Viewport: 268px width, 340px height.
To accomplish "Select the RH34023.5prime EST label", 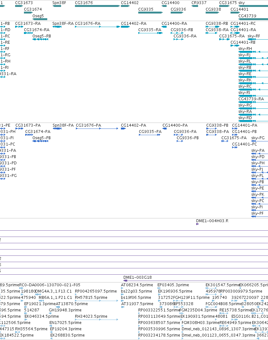I will tap(91, 316).
